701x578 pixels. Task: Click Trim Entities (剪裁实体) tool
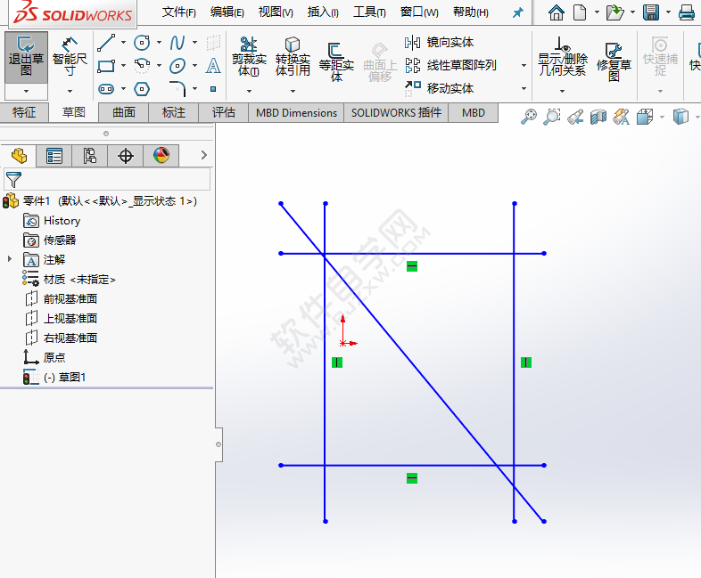point(249,57)
